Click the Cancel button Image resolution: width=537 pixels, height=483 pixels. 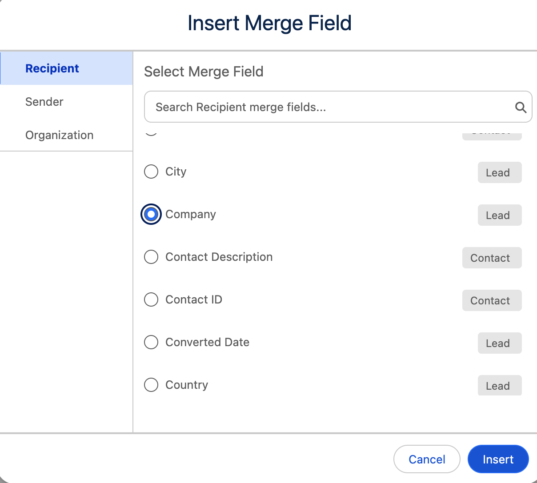[x=426, y=459]
